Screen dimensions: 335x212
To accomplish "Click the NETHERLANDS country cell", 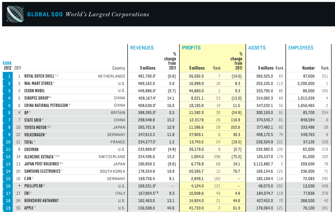I will tap(112, 76).
